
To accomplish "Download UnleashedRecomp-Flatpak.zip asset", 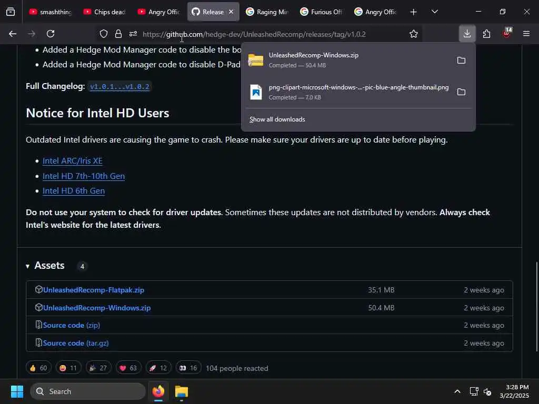I will coord(94,290).
